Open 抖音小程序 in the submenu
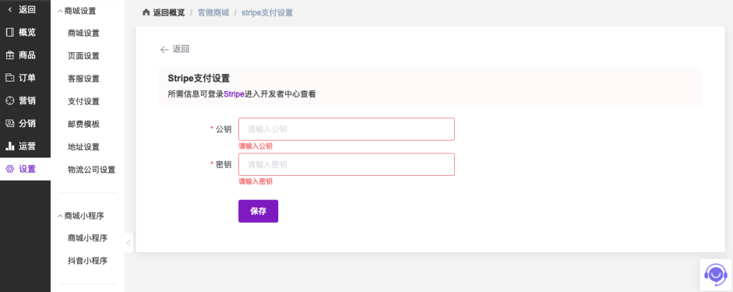 (88, 261)
